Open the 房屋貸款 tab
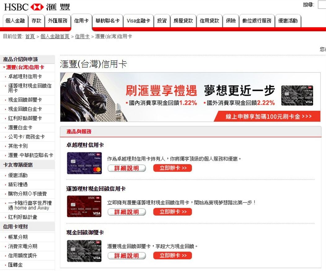326x271 pixels. 183,21
